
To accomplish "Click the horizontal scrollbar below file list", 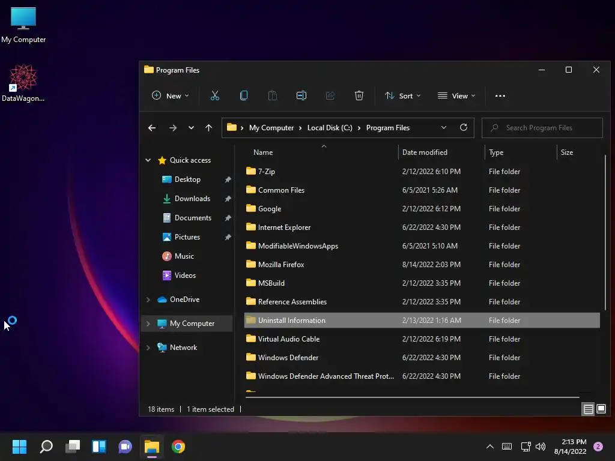I will click(412, 397).
